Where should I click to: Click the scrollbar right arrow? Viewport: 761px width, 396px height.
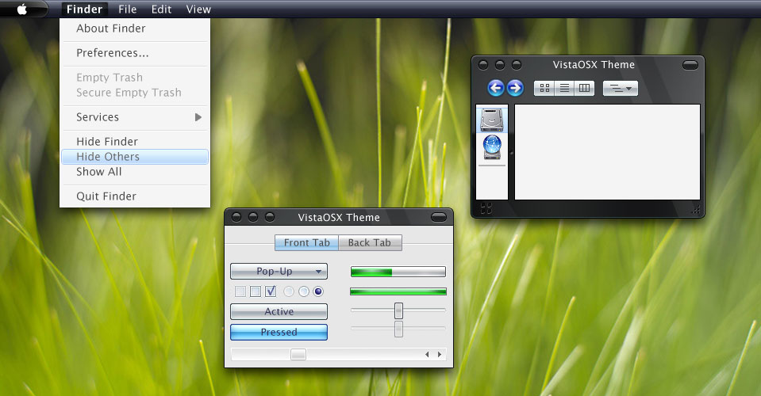(440, 354)
